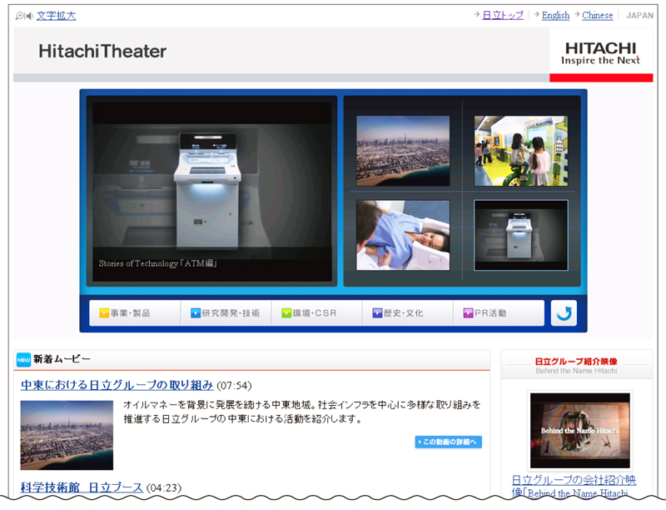Click the 日立グループ紹介映像 heading
666x510 pixels.
point(576,362)
